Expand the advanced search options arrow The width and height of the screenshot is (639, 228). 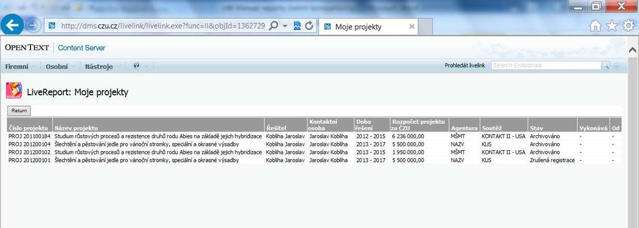point(616,66)
